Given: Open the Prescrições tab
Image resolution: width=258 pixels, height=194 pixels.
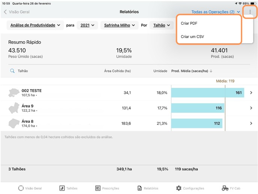Looking at the screenshot, I should [98, 188].
